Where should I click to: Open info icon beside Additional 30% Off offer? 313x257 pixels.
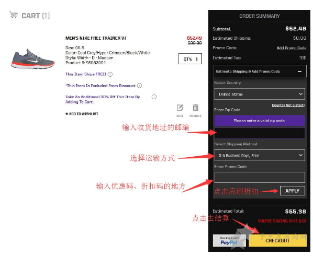coord(154,97)
